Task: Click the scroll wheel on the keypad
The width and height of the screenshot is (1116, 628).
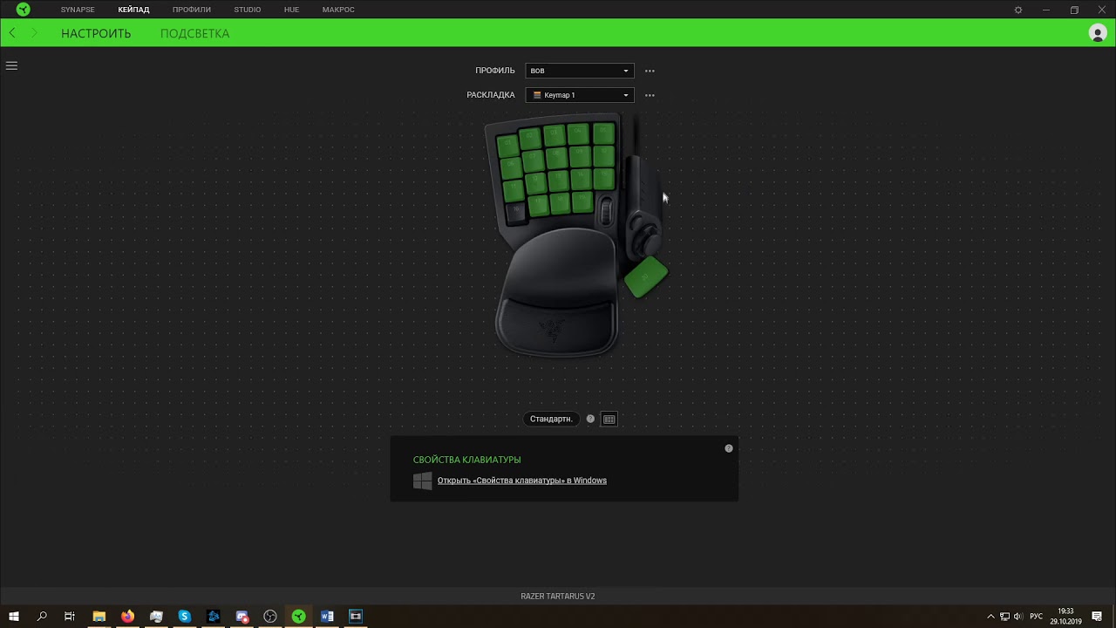Action: pos(607,211)
